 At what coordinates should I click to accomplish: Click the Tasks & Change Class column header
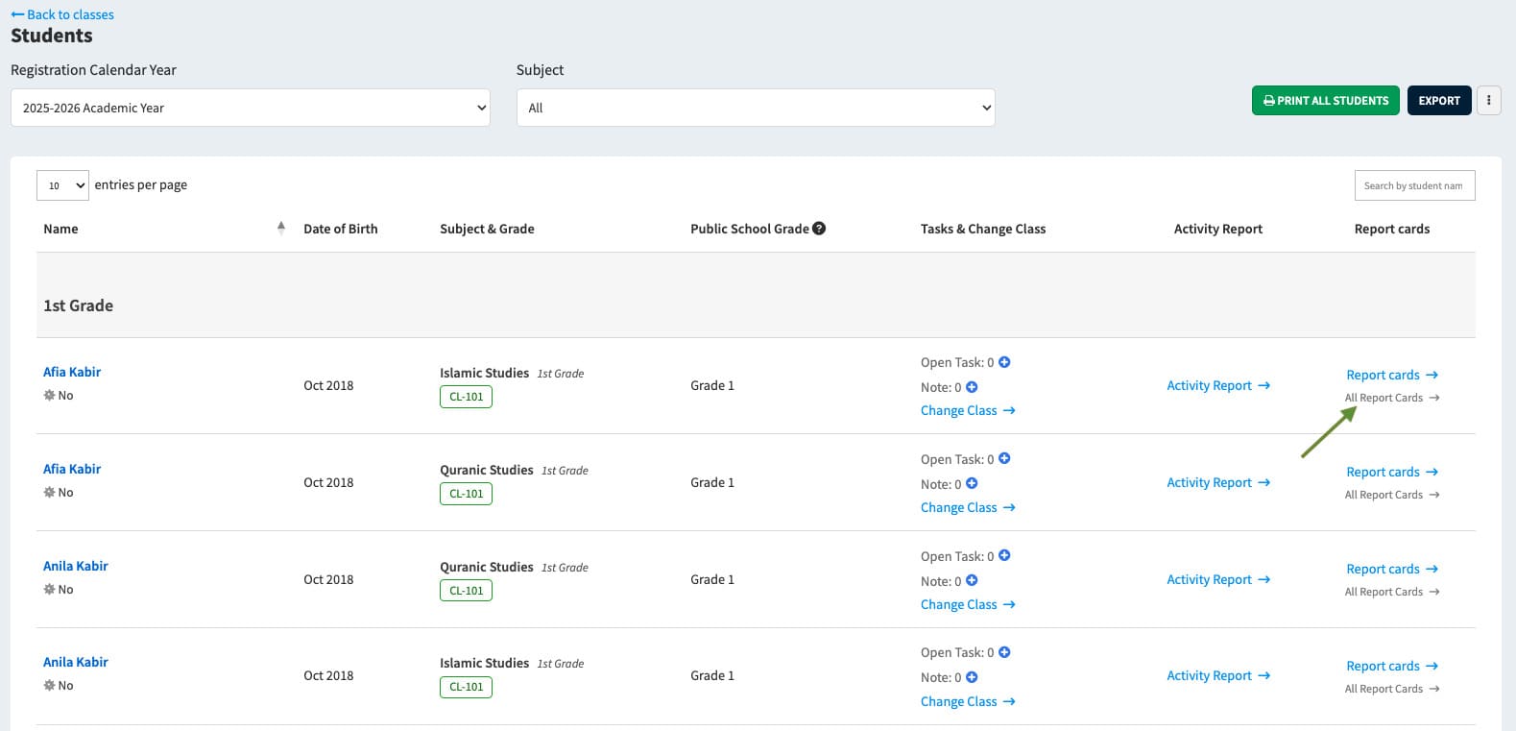coord(983,229)
